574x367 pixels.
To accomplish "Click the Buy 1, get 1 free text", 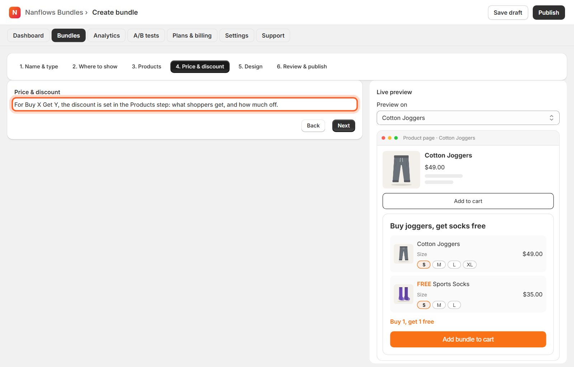I will tap(412, 322).
